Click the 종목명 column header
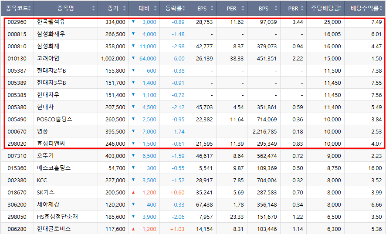Image resolution: width=386 pixels, height=234 pixels. pyautogui.click(x=66, y=8)
